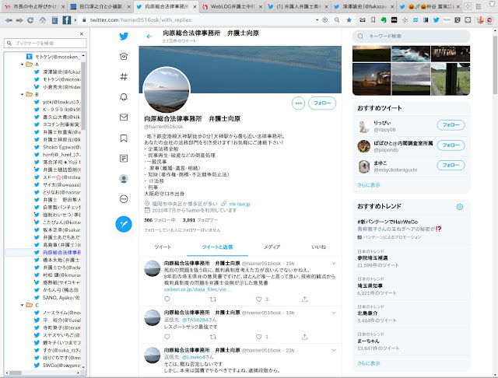Click the browser forward arrow
Screen dimensions: 498x378
click(x=19, y=20)
